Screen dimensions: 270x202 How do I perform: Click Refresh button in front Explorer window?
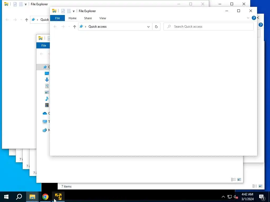tap(156, 27)
